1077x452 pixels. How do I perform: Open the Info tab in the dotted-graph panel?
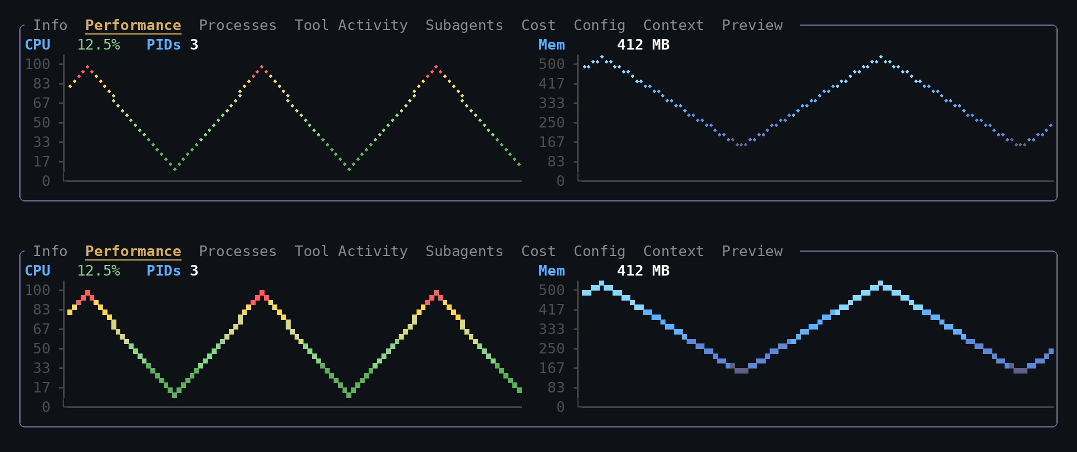tap(50, 25)
